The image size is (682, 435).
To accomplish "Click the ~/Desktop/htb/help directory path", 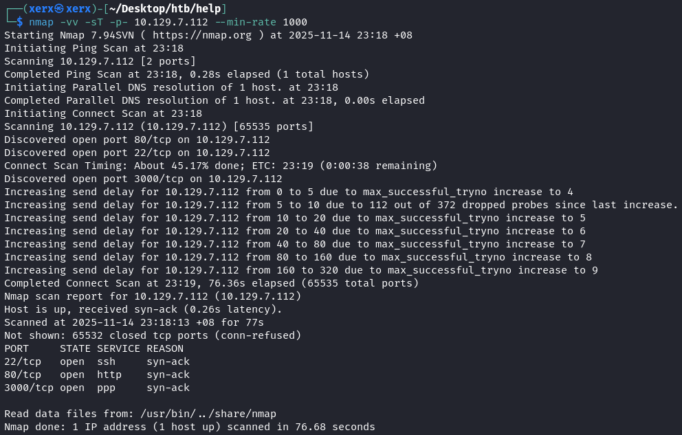I will 164,9.
